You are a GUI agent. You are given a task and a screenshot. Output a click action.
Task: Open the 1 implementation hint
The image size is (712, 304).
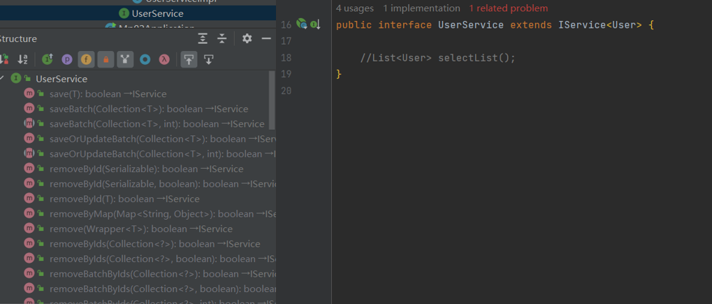(421, 8)
